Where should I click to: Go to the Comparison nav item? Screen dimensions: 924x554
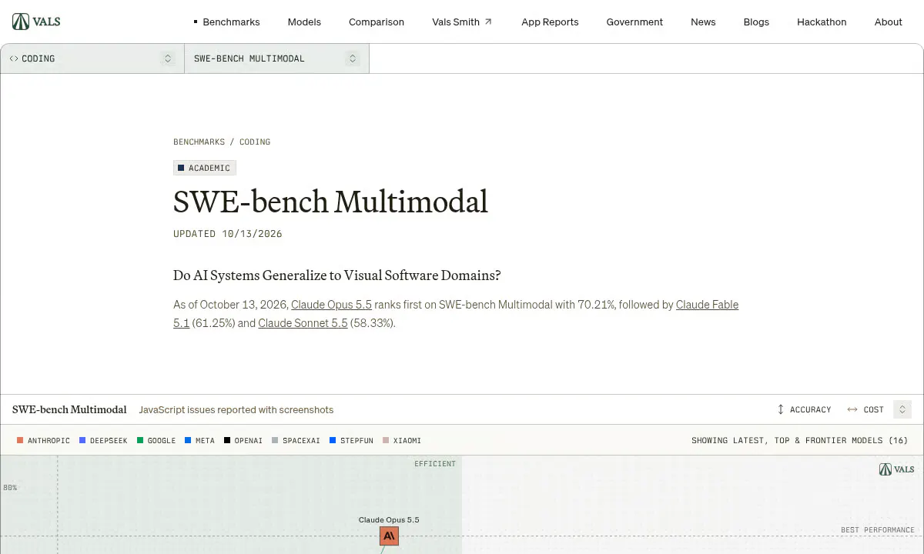click(x=377, y=22)
